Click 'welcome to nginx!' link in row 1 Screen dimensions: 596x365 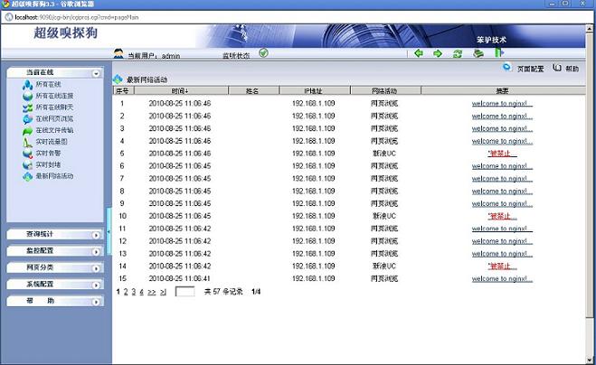[x=502, y=103]
